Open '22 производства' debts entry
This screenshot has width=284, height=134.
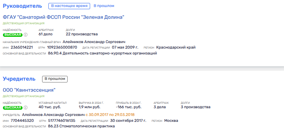tap(82, 34)
